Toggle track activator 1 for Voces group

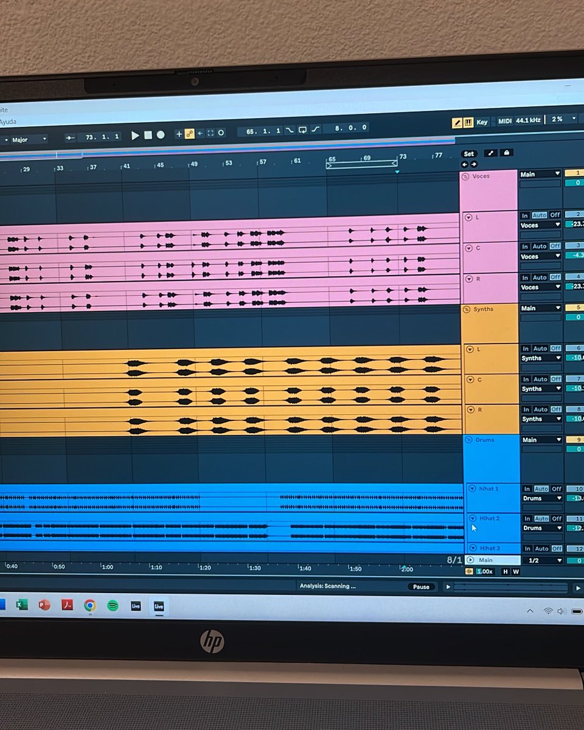pos(574,173)
